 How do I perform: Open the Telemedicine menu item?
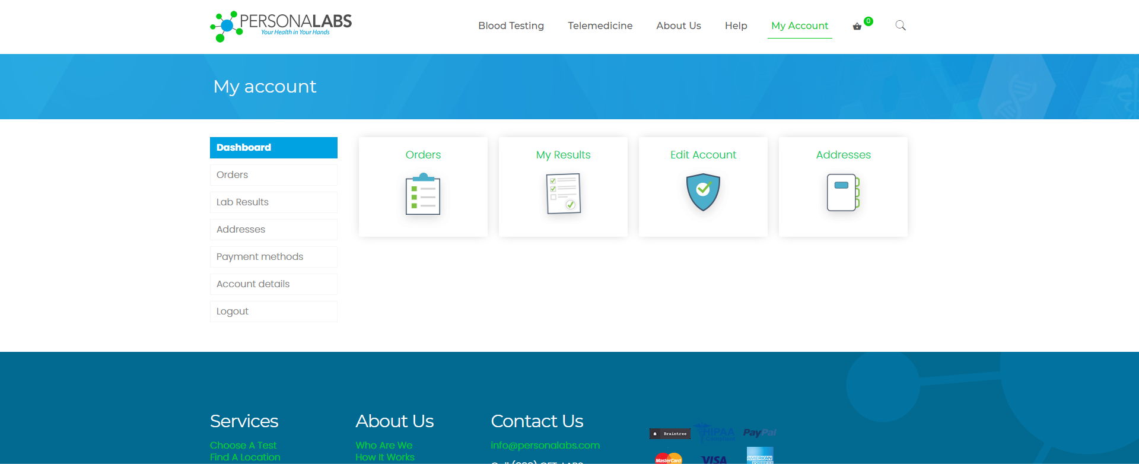tap(600, 26)
